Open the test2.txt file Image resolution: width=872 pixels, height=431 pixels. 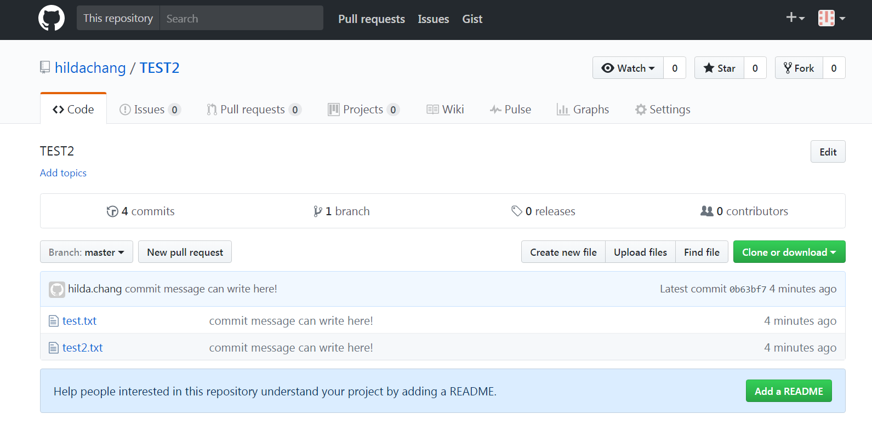click(83, 348)
